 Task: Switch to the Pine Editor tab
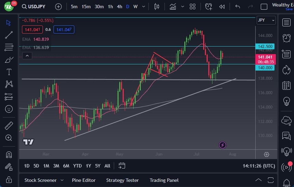[x=84, y=180]
